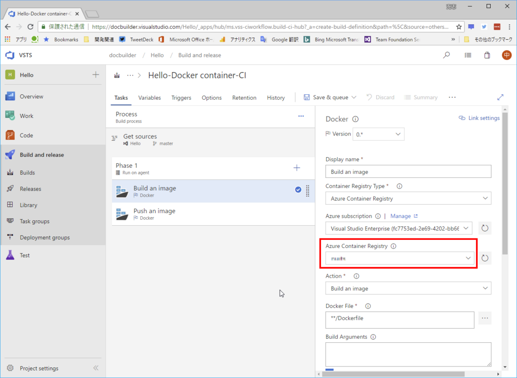
Task: Open Azure Container Registry dropdown
Action: 400,258
